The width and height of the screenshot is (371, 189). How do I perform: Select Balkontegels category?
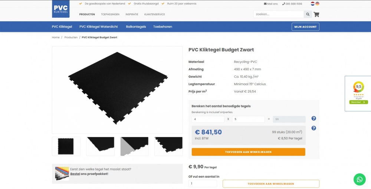[136, 27]
